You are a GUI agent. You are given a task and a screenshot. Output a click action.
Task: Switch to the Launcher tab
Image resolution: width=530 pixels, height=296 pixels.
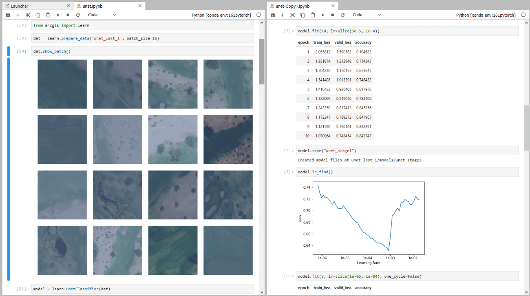pyautogui.click(x=20, y=6)
